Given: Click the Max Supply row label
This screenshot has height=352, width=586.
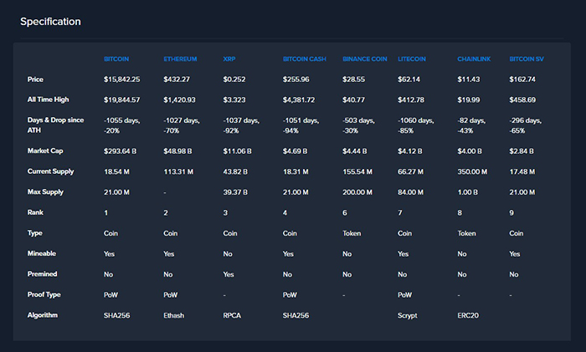Looking at the screenshot, I should (45, 191).
